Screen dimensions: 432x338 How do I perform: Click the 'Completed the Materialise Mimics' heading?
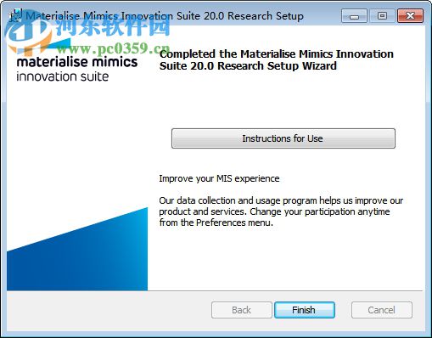pyautogui.click(x=276, y=59)
